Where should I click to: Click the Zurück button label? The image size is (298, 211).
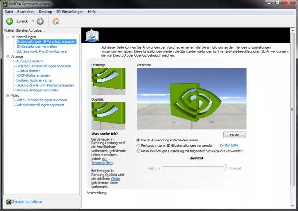22,21
